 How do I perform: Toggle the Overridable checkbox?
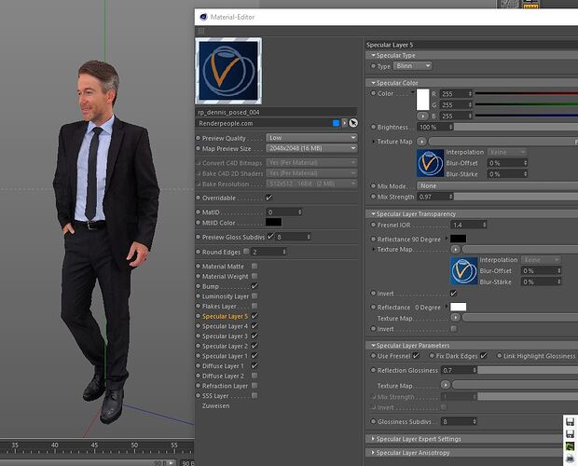point(269,198)
